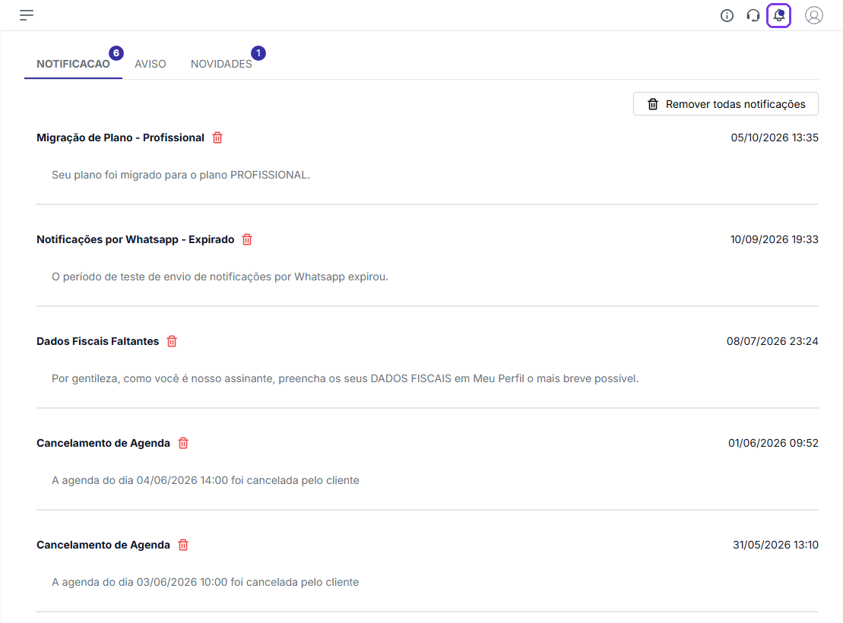
Task: Click message about preencha DADOS FISCAIS
Action: (345, 378)
